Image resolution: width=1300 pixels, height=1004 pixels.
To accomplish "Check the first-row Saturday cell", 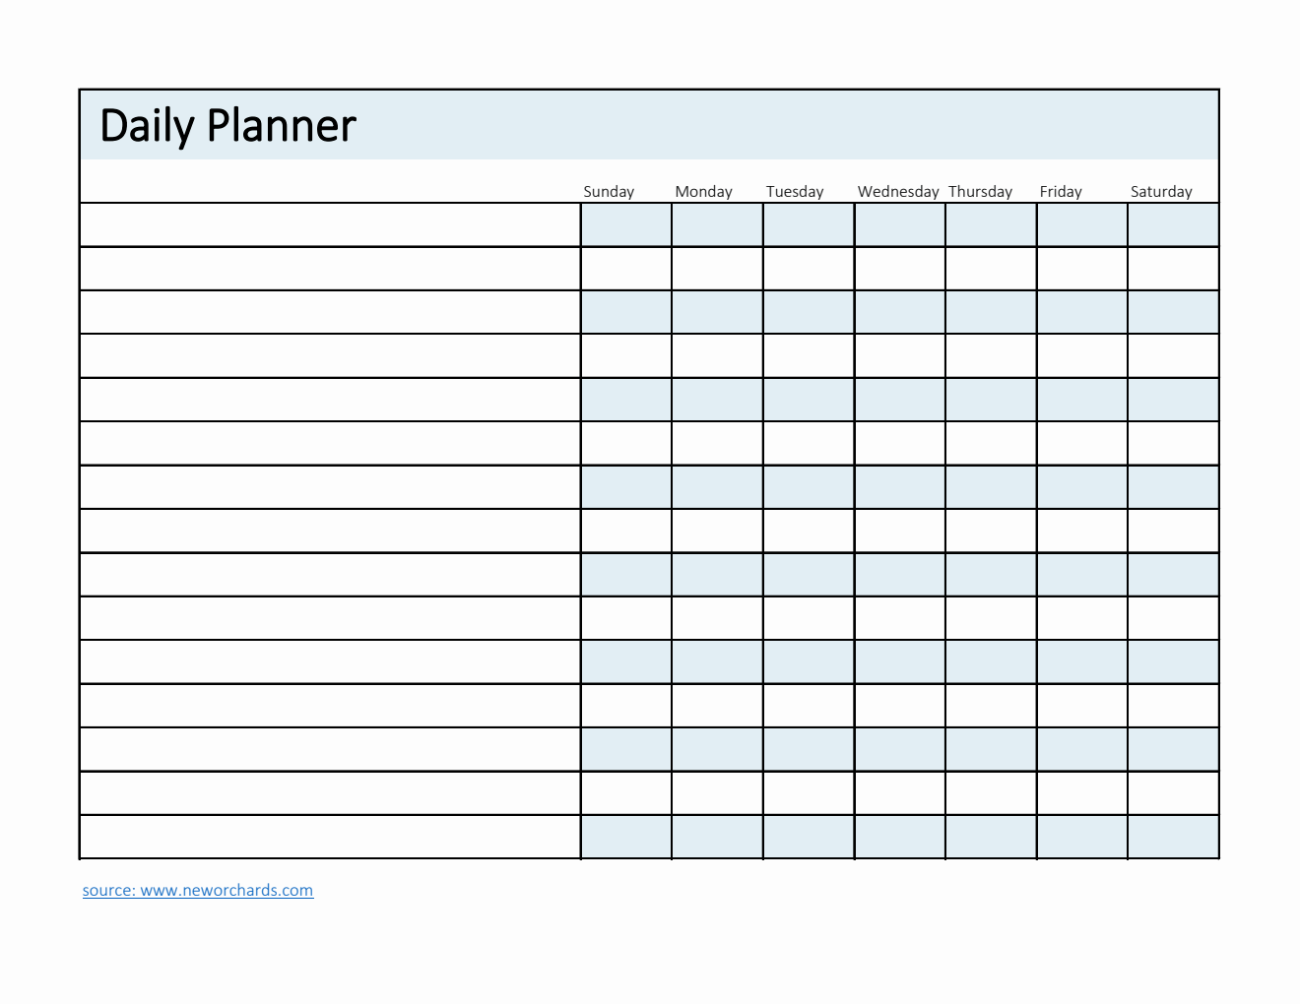I will (1173, 224).
